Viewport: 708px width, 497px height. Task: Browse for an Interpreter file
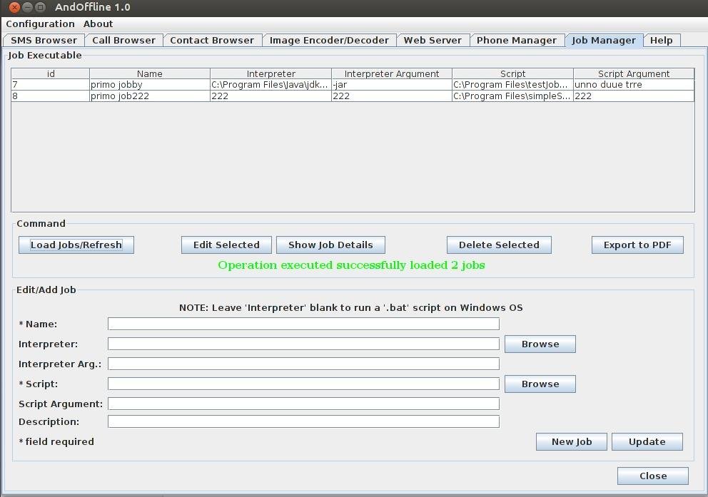540,344
